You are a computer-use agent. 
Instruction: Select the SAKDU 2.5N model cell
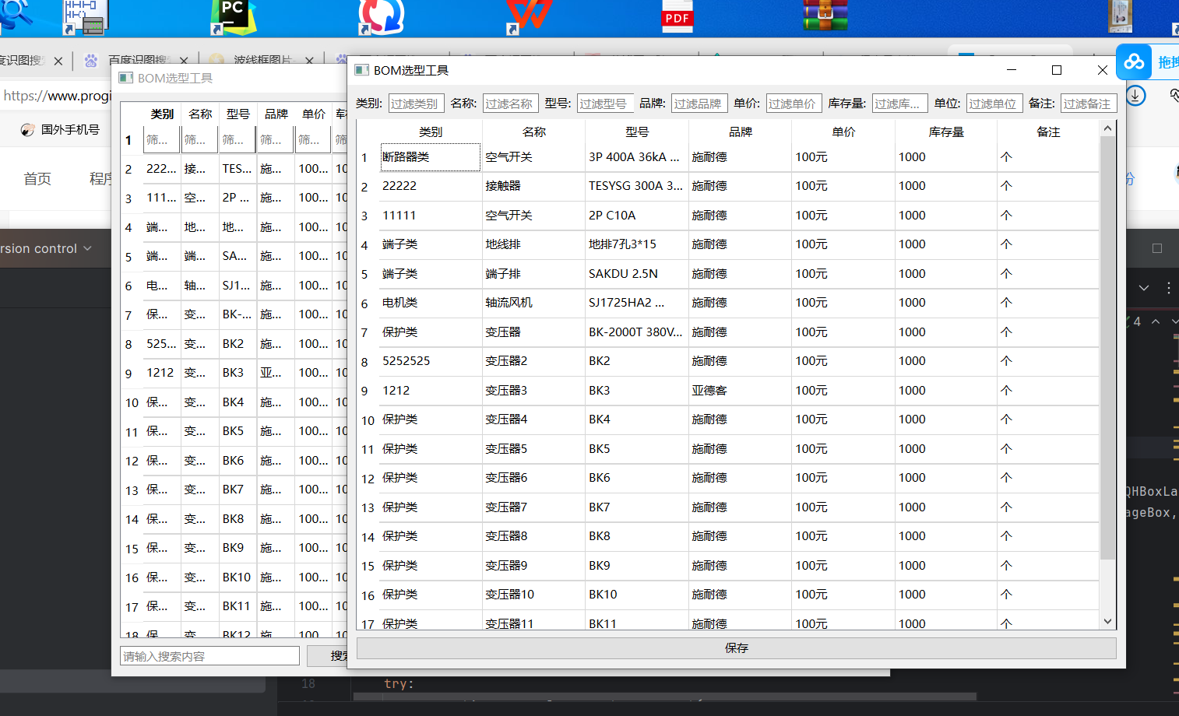click(637, 274)
